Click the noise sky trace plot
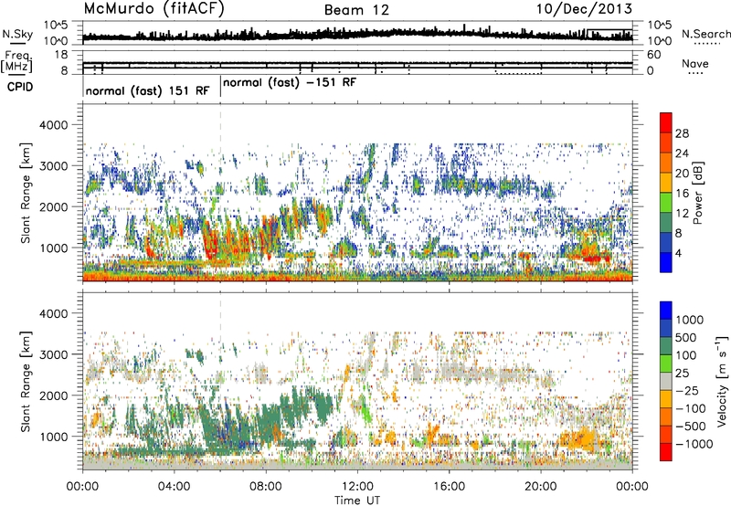Screen dimensions: 731x506 click(x=357, y=33)
